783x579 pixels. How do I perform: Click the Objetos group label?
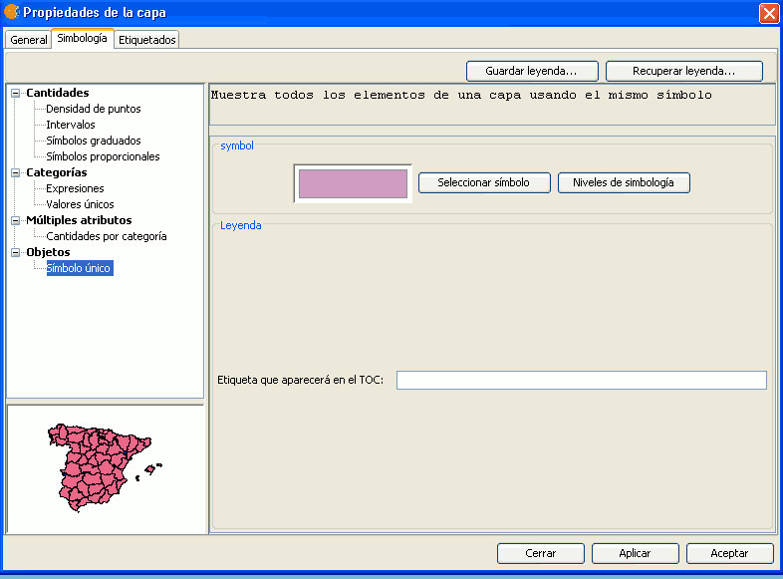coord(48,253)
